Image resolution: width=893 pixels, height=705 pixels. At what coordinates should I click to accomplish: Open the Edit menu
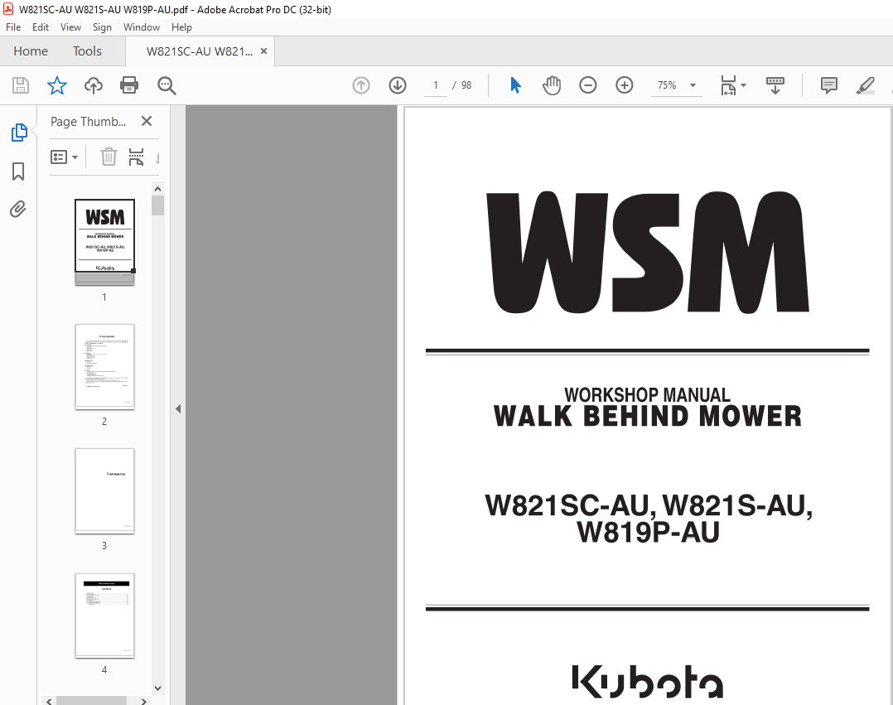pyautogui.click(x=41, y=27)
